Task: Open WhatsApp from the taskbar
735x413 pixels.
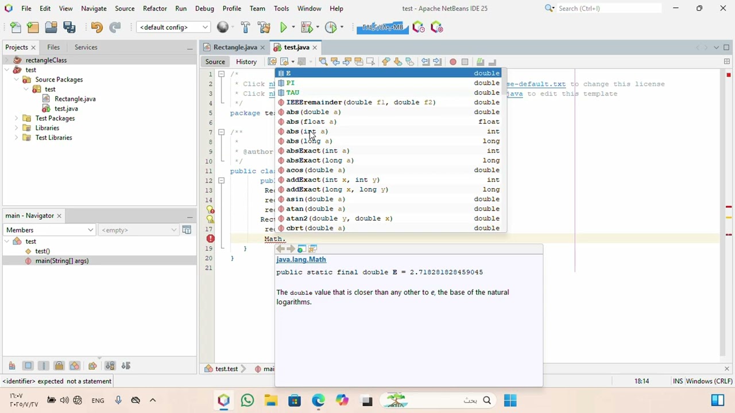Action: [x=247, y=400]
